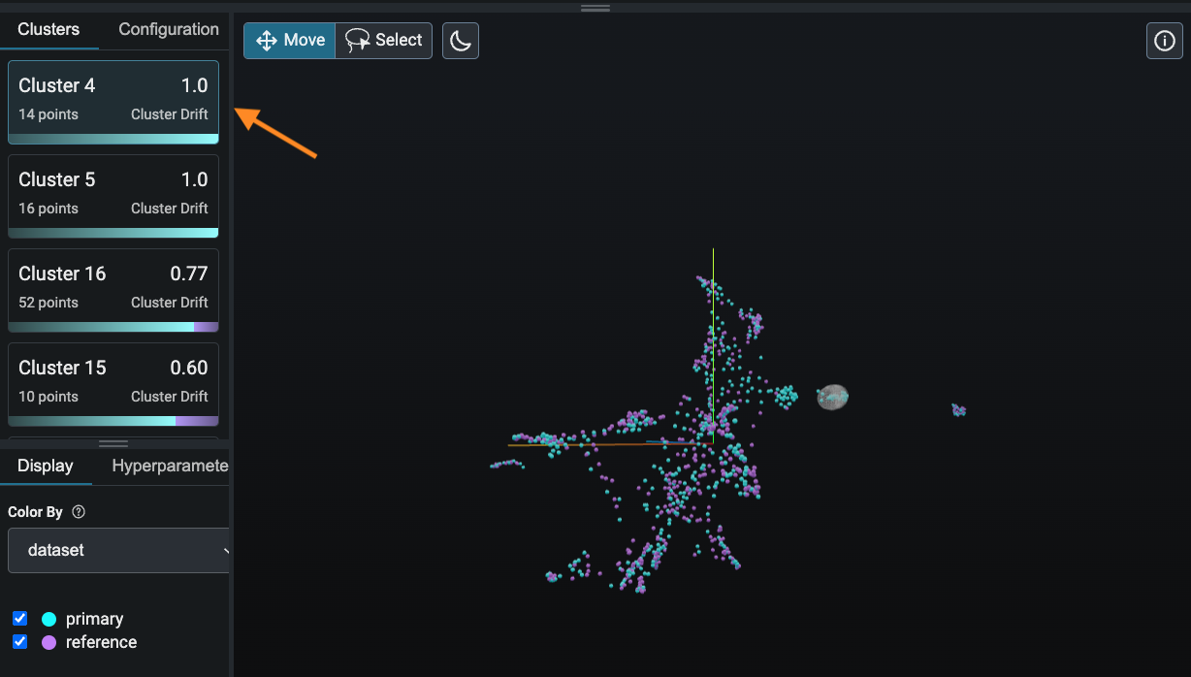The width and height of the screenshot is (1191, 677).
Task: Uncheck the reference dataset checkbox
Action: click(x=19, y=642)
